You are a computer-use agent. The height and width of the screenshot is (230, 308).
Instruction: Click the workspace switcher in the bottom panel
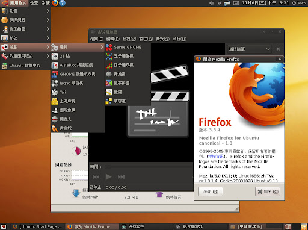pyautogui.click(x=288, y=226)
